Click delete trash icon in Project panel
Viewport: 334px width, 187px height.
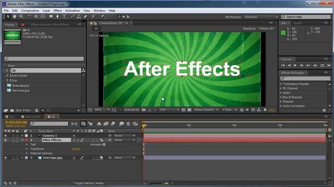tap(37, 110)
